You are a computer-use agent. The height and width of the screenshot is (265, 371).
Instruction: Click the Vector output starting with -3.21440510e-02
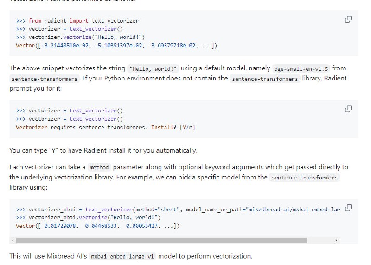[116, 45]
